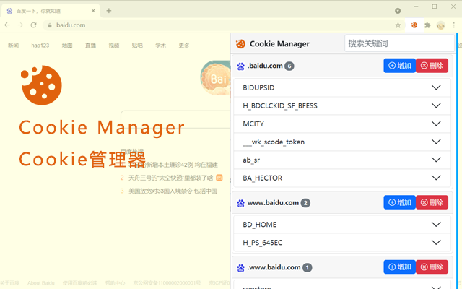Open the Chrome three-dot menu
Screen dimensions: 462x289
454,25
